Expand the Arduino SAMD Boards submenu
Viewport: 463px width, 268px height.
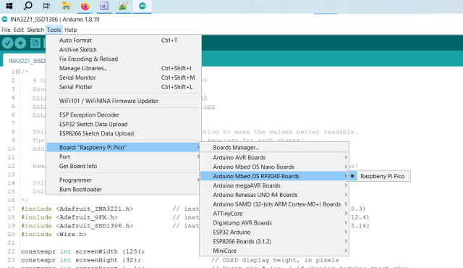click(274, 204)
